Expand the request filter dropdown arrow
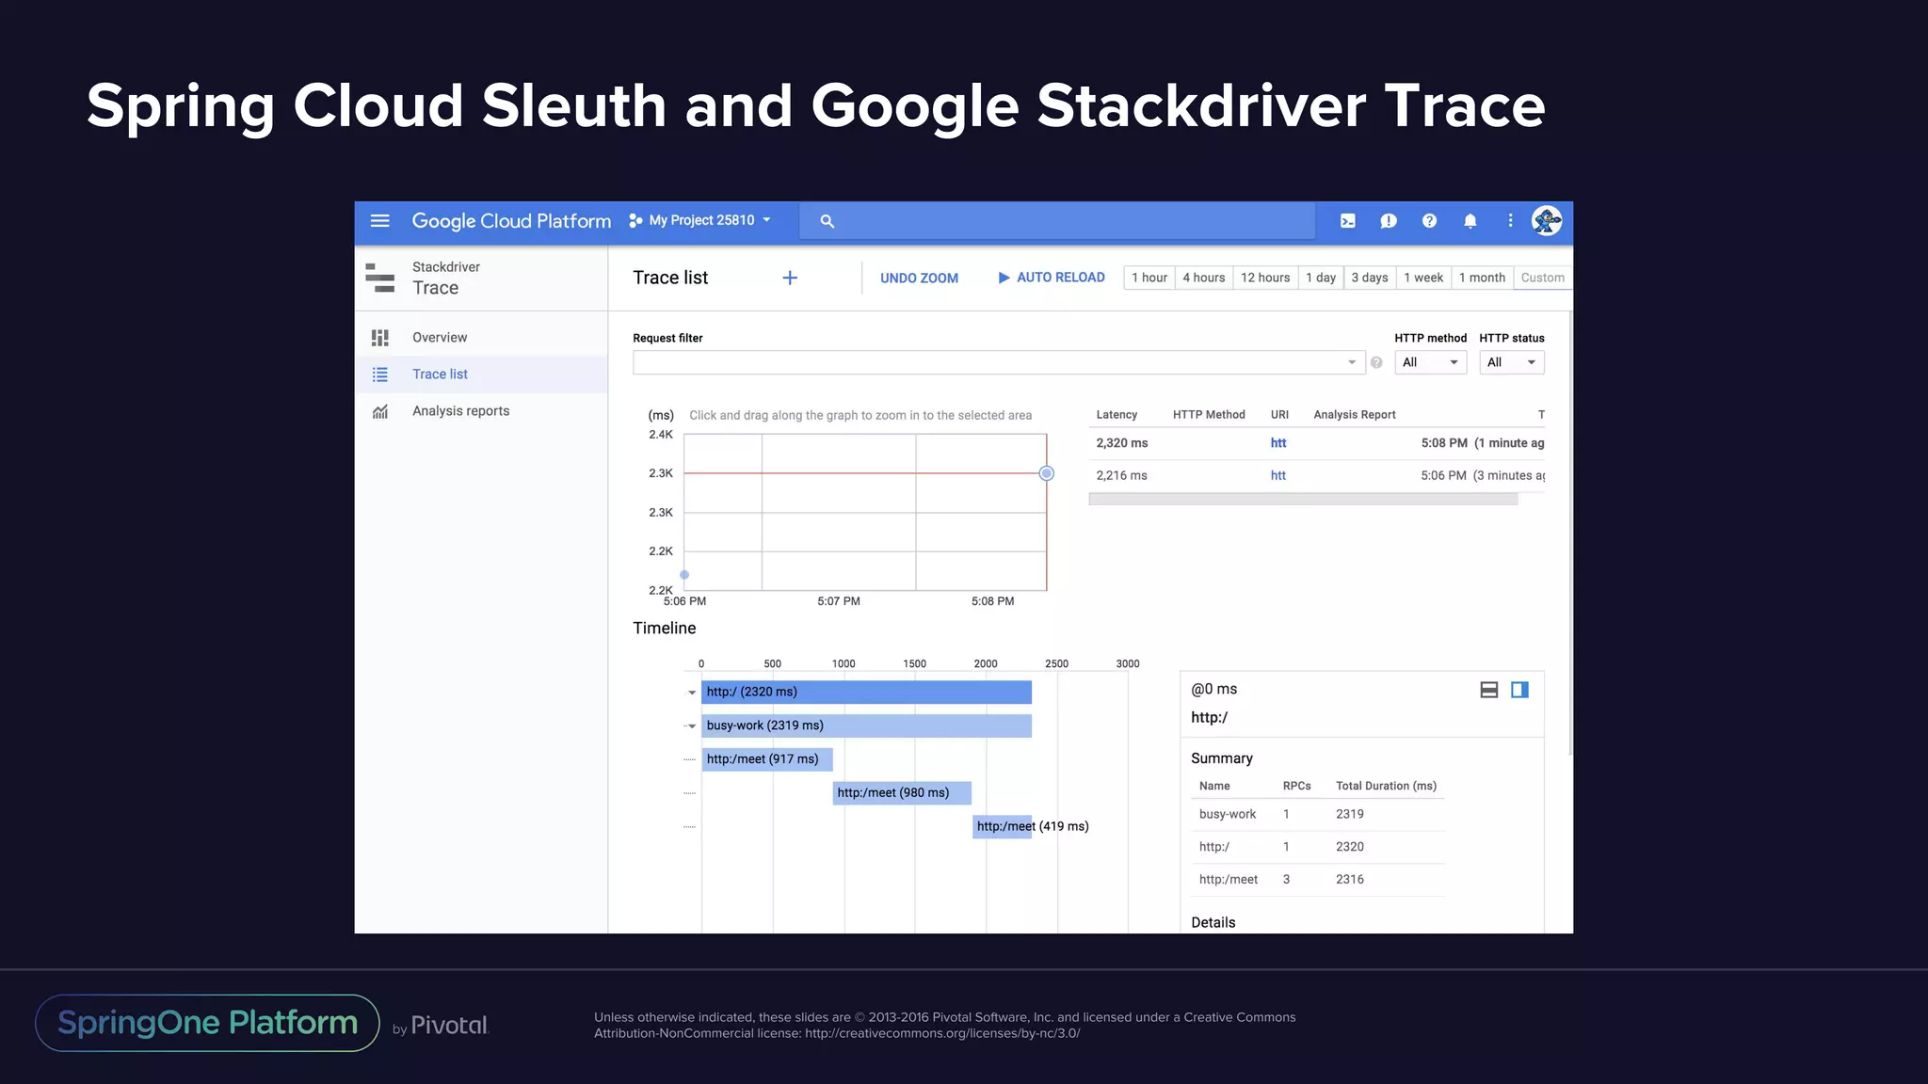1928x1084 pixels. [1352, 362]
